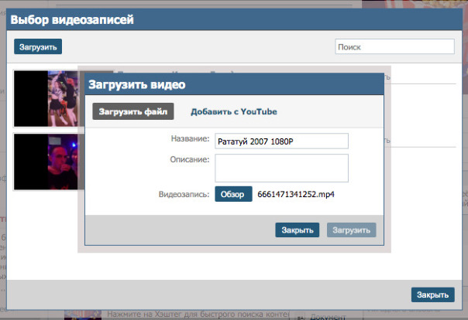Focus the Поиск search field
The image size is (468, 320).
394,46
